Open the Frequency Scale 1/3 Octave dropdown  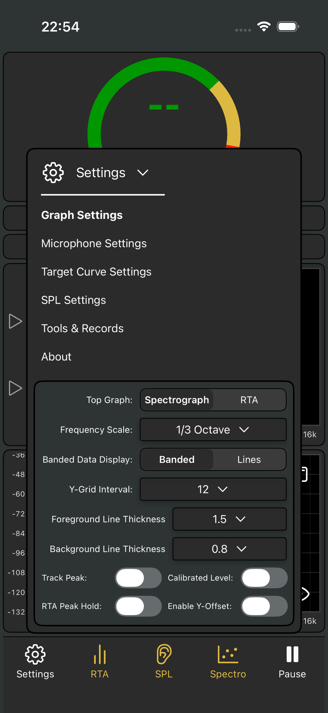tap(213, 430)
